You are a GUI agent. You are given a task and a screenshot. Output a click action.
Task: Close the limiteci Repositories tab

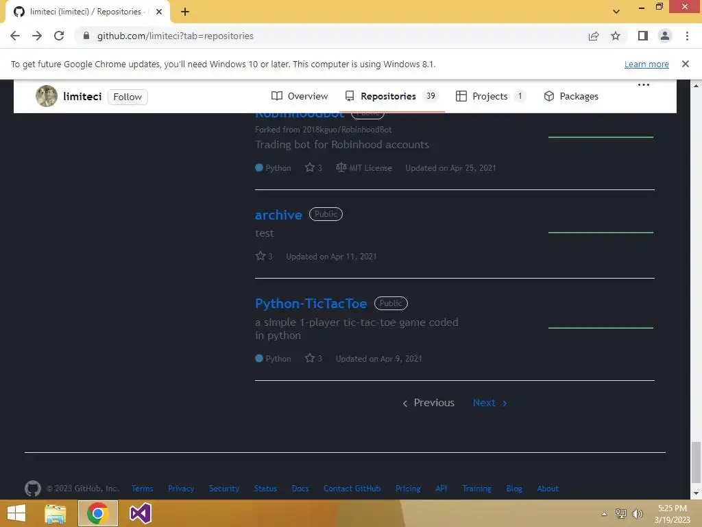(159, 12)
